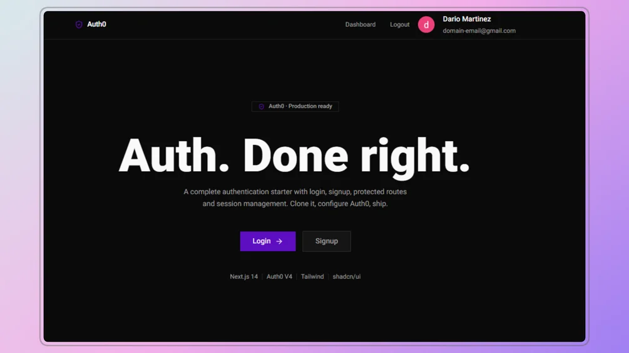The image size is (629, 353).
Task: Click the 'Next.js 14' tech label
Action: pos(244,277)
